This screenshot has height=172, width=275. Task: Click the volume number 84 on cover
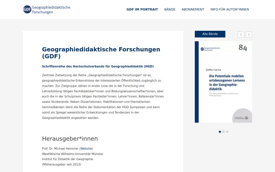click(x=243, y=48)
